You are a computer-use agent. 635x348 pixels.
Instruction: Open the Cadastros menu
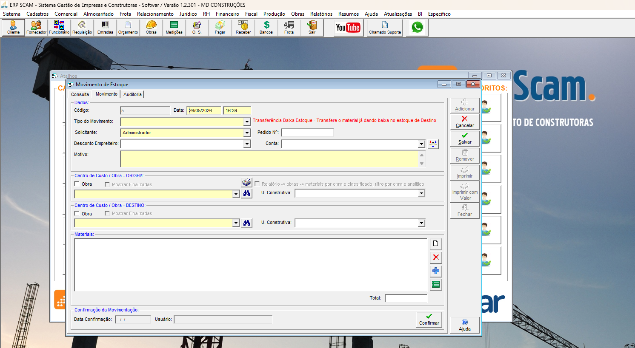click(37, 14)
